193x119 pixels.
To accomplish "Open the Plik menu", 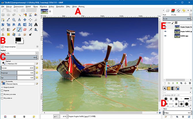I will [3, 7].
